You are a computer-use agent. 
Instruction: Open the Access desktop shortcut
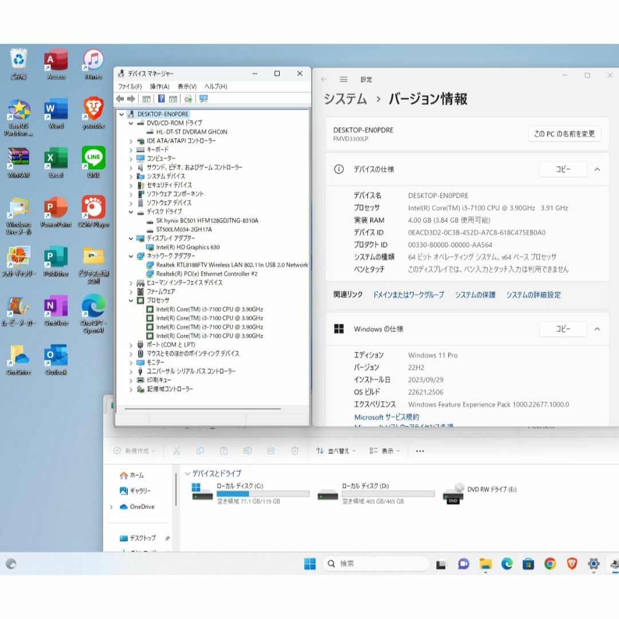[56, 64]
